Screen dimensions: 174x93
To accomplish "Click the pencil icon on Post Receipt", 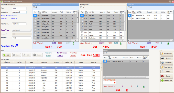I will coord(162,54).
